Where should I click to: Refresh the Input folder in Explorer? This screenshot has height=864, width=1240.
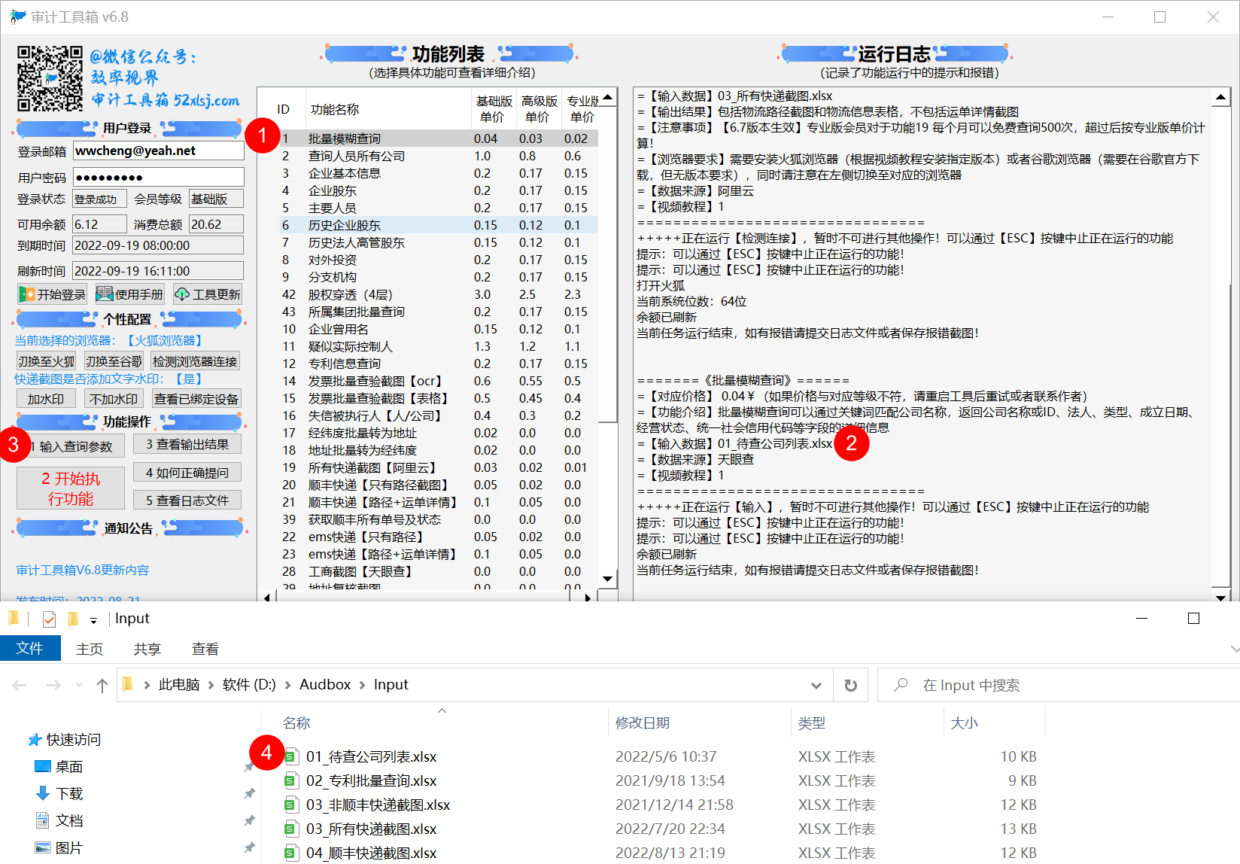coord(850,685)
